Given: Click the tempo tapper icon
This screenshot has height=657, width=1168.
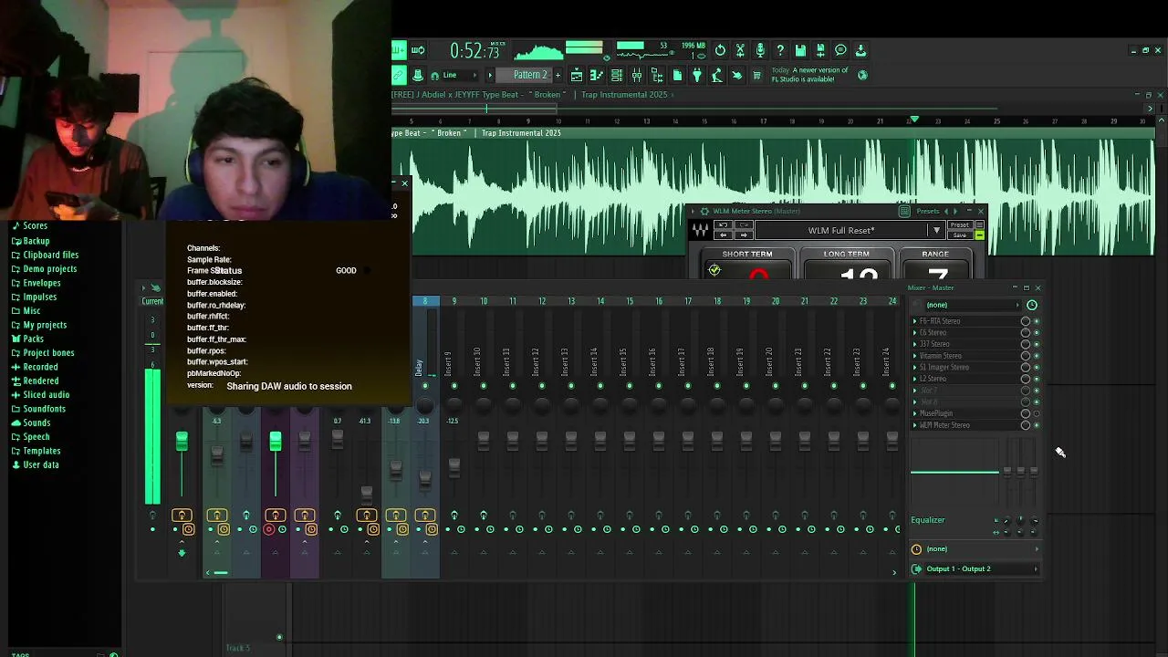Looking at the screenshot, I should pos(717,75).
